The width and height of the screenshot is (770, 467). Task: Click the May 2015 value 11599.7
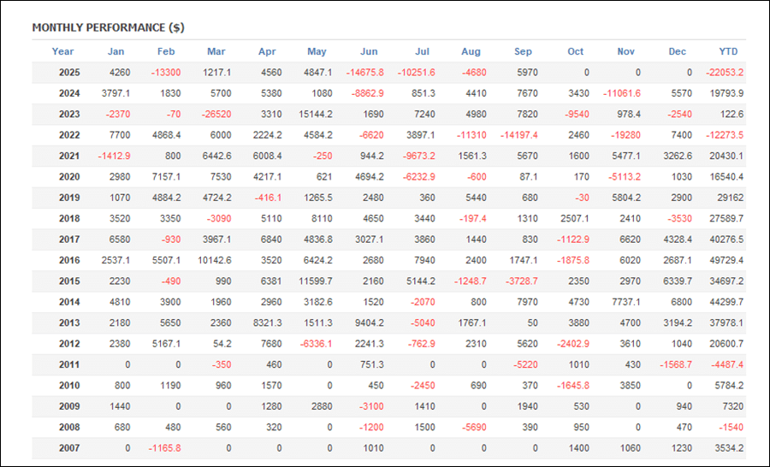click(315, 281)
